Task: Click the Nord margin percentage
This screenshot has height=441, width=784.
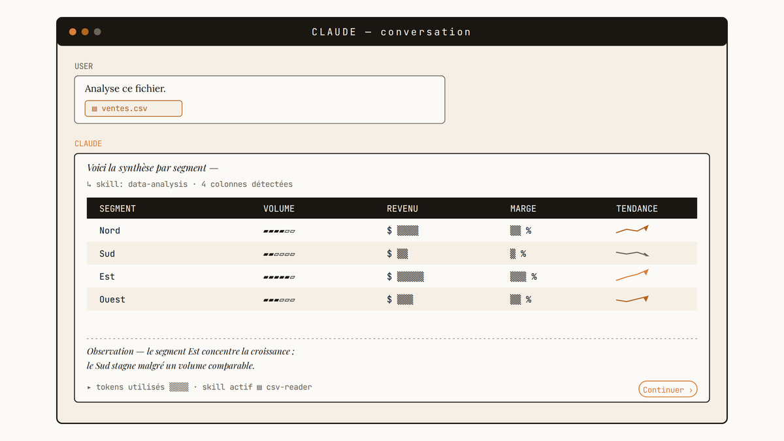Action: click(521, 231)
